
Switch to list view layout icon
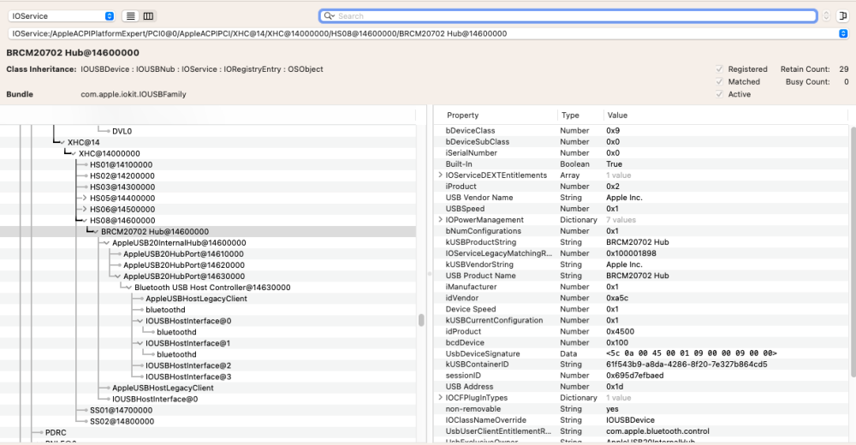(130, 16)
